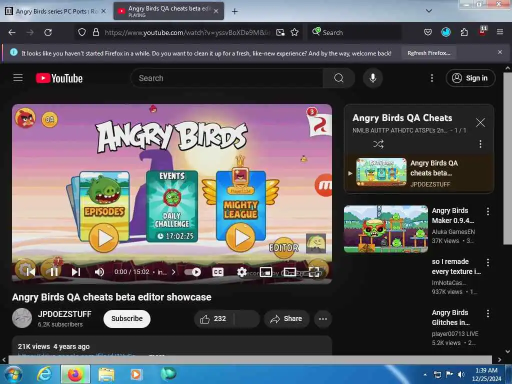Close the Angry Birds QA cheats tab
The height and width of the screenshot is (384, 512).
tap(216, 11)
